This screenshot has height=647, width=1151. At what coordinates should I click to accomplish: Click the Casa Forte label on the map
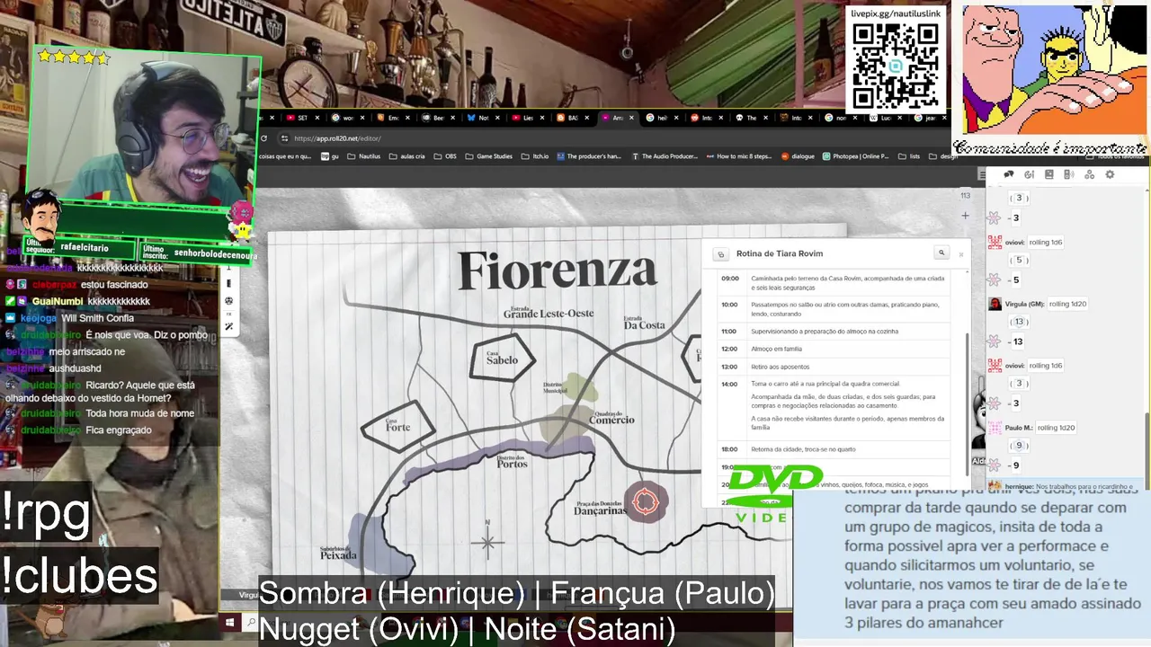[x=397, y=426]
